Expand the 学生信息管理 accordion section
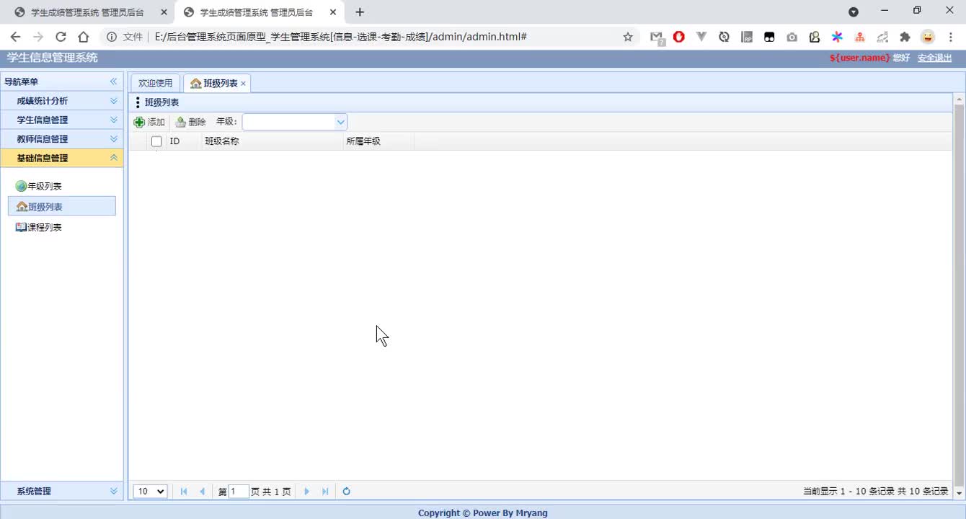This screenshot has height=519, width=966. pyautogui.click(x=62, y=120)
